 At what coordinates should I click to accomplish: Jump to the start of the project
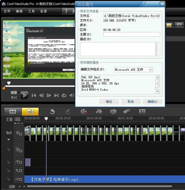(34, 95)
